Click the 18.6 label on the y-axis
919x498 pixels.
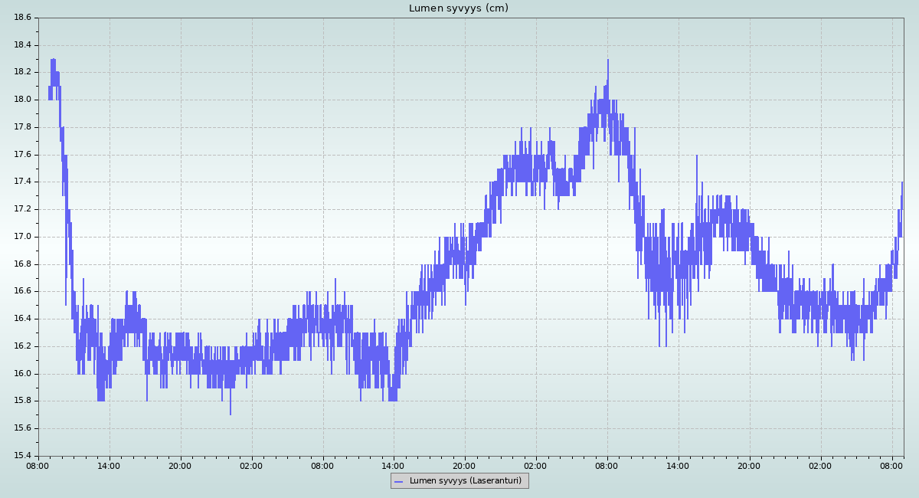(22, 17)
